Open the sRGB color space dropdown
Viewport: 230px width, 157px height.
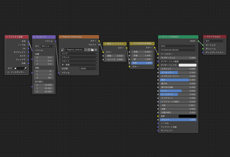(89, 69)
